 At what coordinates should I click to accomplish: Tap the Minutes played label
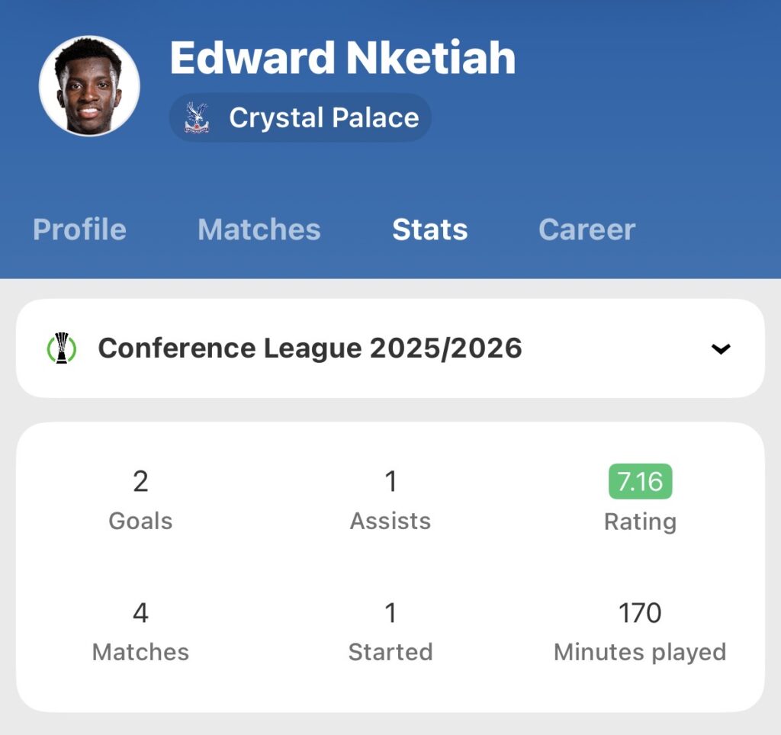pos(640,652)
